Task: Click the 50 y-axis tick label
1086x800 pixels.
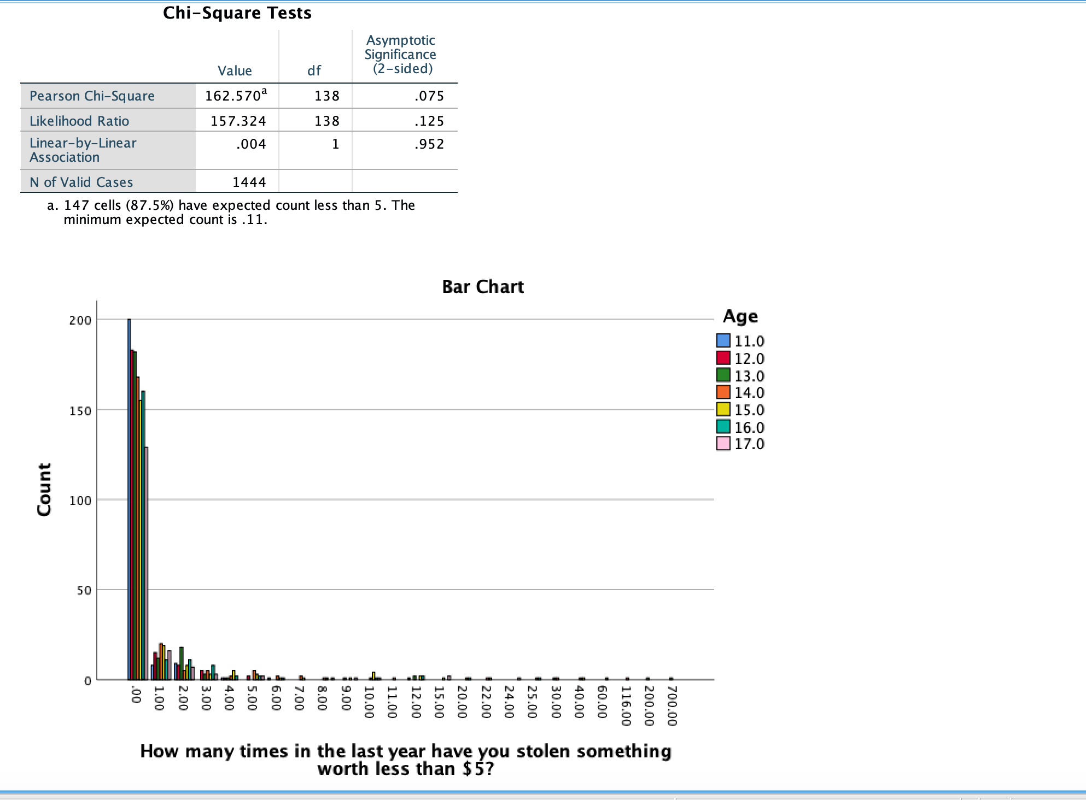Action: (x=84, y=591)
